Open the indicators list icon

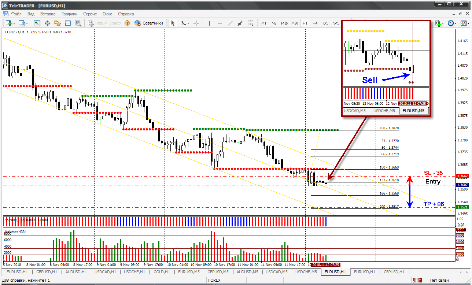point(438,23)
